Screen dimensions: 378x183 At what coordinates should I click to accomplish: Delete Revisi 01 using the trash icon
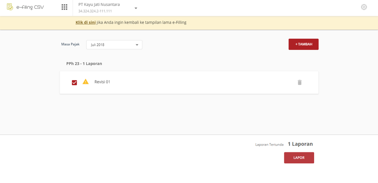(299, 82)
